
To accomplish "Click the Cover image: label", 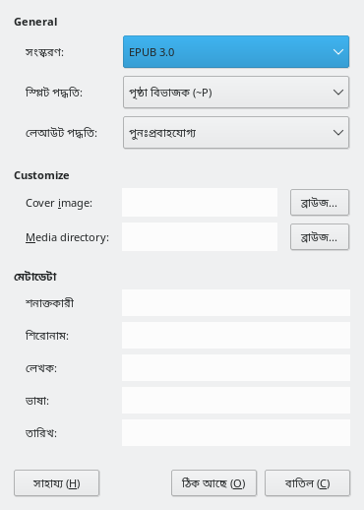I will 59,203.
